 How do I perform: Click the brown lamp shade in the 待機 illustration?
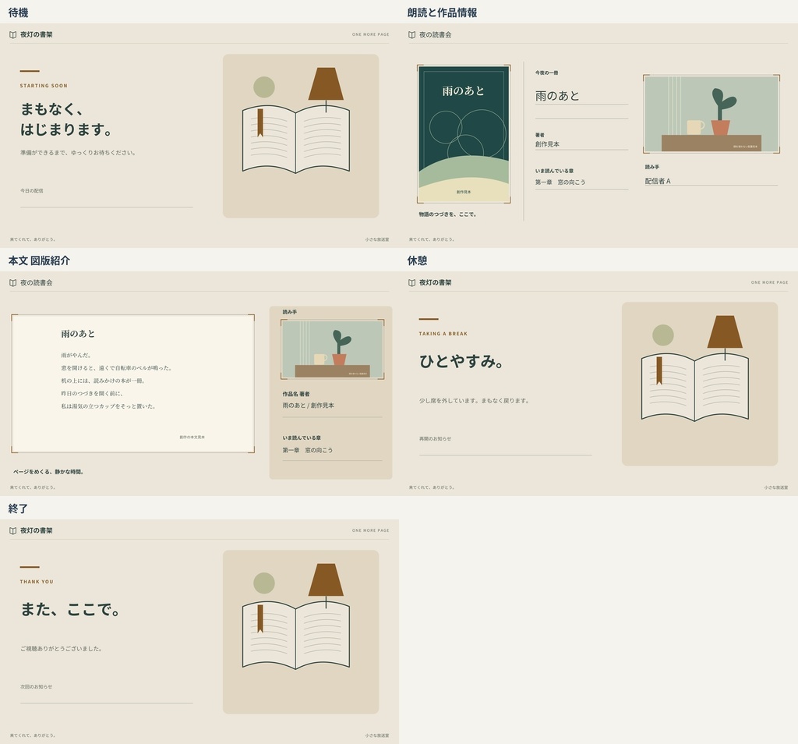(x=326, y=83)
